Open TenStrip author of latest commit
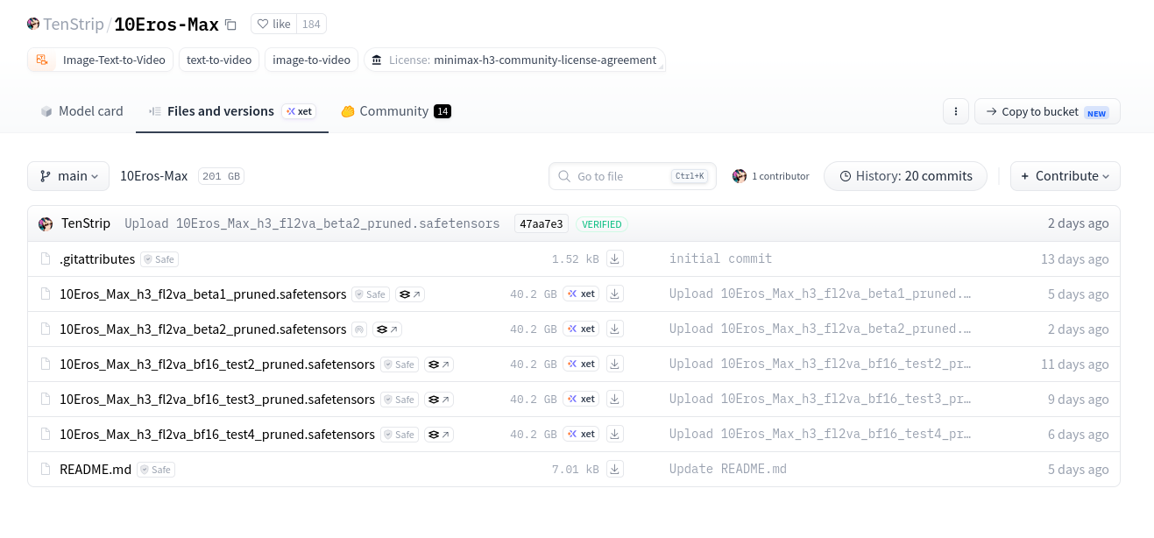The height and width of the screenshot is (538, 1154). pos(86,223)
